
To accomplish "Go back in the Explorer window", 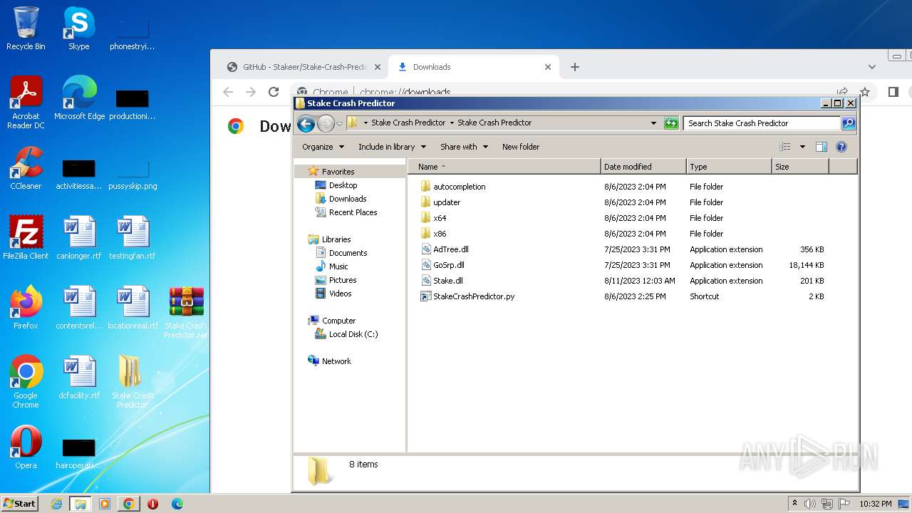I will click(x=306, y=123).
